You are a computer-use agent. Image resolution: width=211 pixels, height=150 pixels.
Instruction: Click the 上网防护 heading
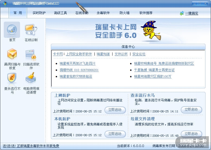(62, 95)
